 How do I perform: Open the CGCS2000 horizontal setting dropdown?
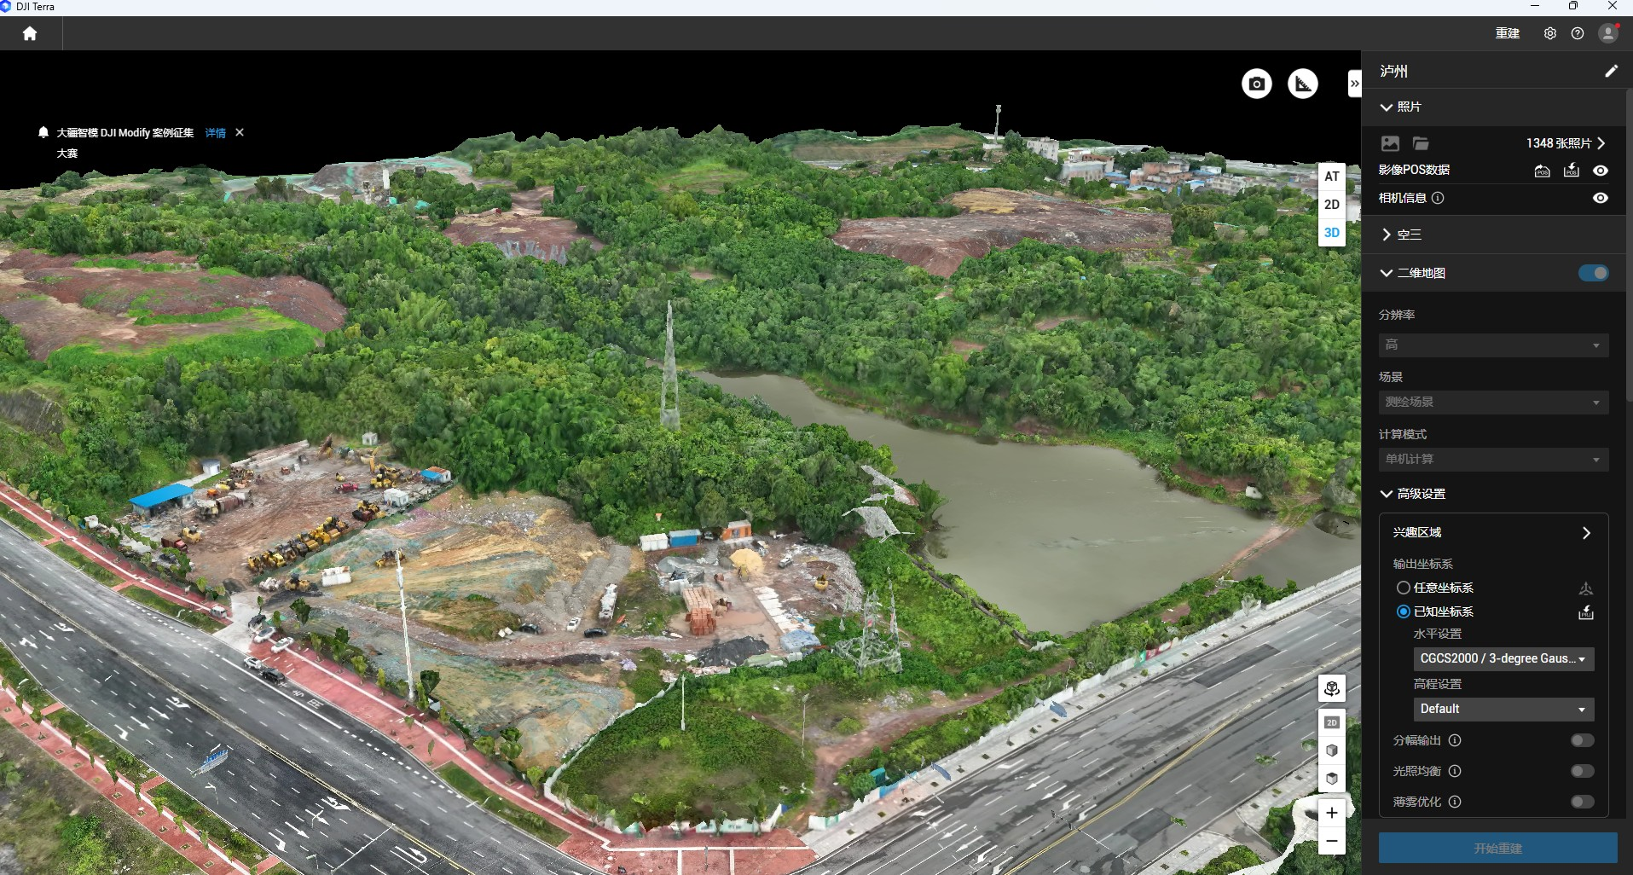click(x=1503, y=658)
